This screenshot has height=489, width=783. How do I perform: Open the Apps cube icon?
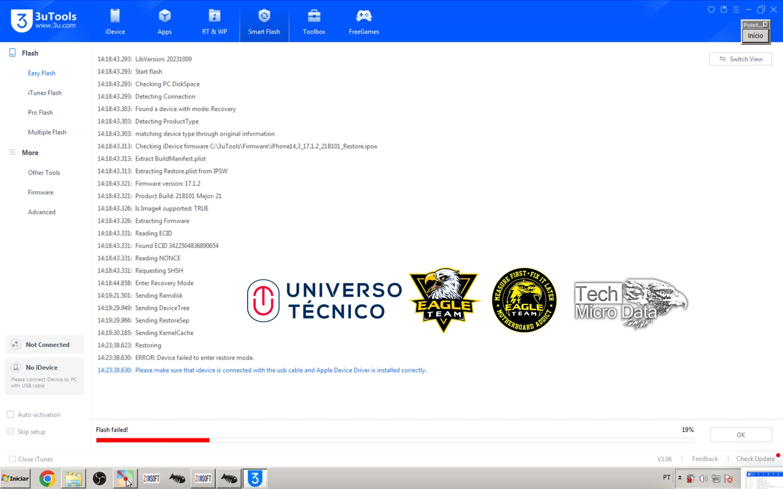[x=165, y=16]
